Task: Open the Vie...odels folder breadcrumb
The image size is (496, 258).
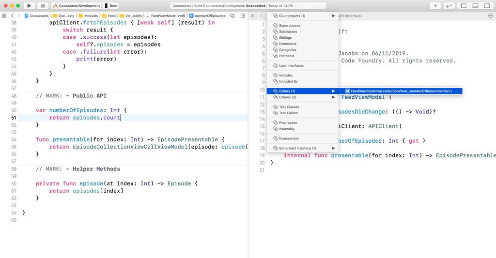Action: (131, 15)
